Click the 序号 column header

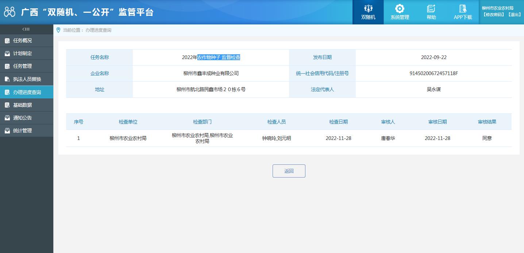[x=78, y=122]
